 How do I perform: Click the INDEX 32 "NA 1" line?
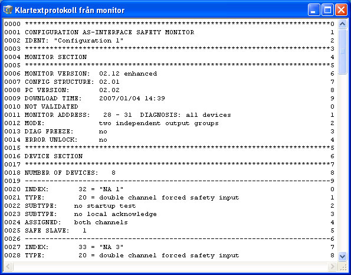[x=169, y=189]
